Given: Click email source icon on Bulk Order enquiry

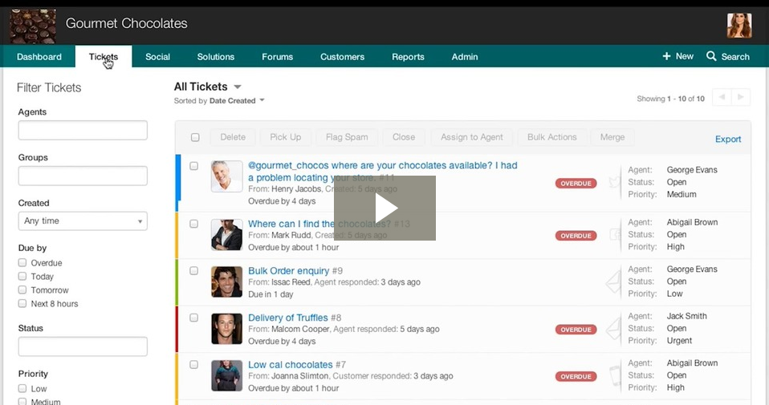Looking at the screenshot, I should pyautogui.click(x=613, y=282).
